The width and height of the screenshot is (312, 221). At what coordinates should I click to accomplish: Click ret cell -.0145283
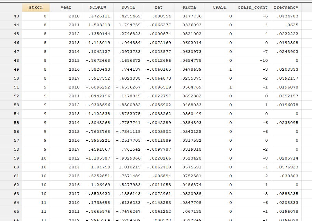click(159, 203)
